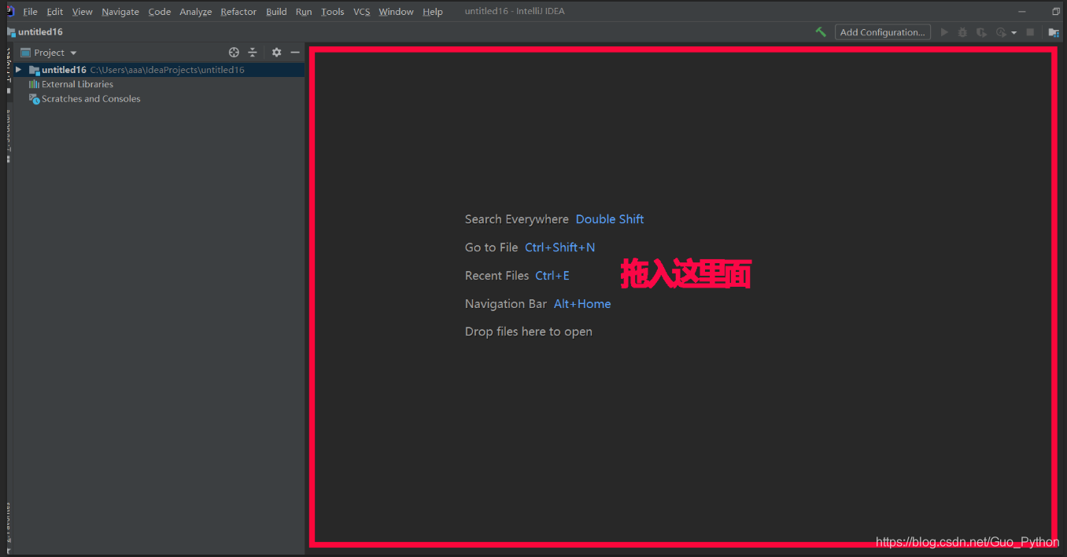1067x557 pixels.
Task: Open the Edit menu
Action: (x=54, y=12)
